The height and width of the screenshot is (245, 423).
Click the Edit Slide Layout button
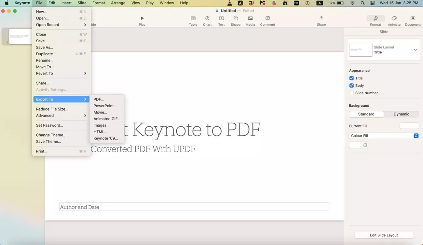(x=384, y=235)
